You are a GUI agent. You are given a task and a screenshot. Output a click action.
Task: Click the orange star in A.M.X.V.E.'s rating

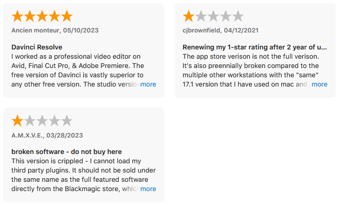tap(17, 121)
